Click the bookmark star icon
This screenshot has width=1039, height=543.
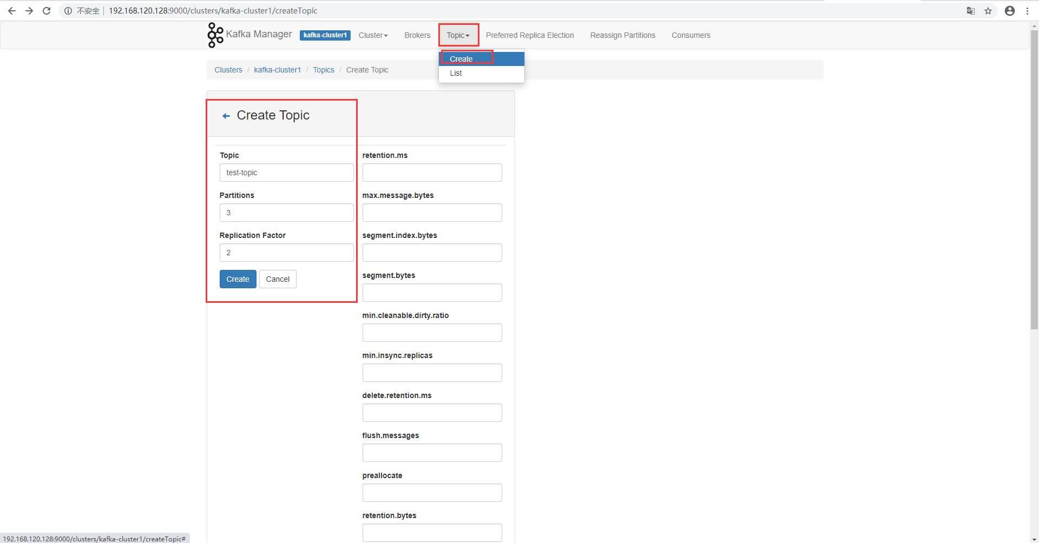point(989,11)
